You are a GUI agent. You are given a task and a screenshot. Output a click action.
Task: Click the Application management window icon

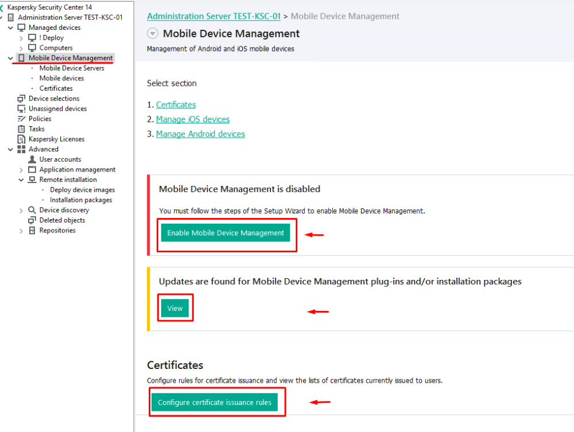click(32, 169)
